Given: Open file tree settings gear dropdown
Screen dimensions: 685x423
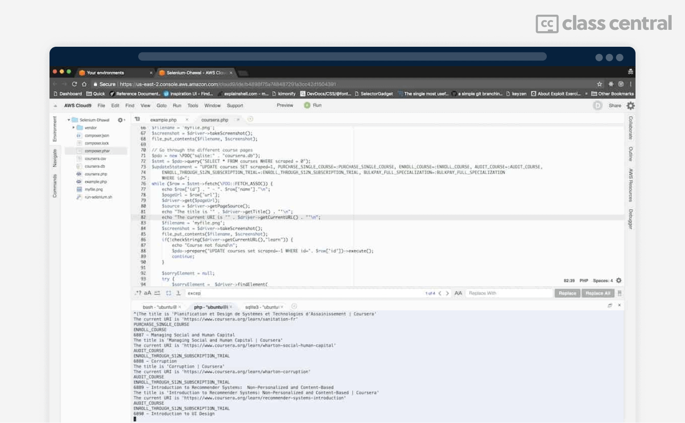Looking at the screenshot, I should (x=120, y=120).
